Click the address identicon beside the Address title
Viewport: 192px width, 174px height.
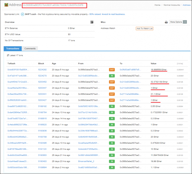tap(6, 5)
